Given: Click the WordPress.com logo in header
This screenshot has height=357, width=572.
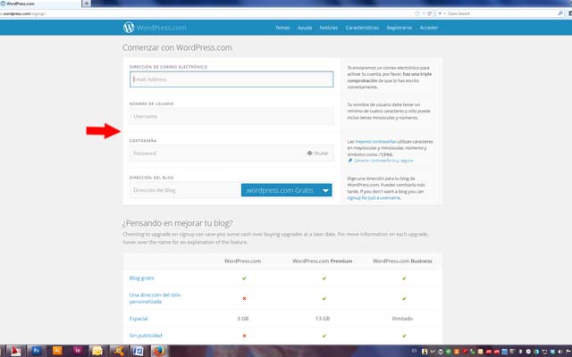Looking at the screenshot, I should [x=153, y=28].
